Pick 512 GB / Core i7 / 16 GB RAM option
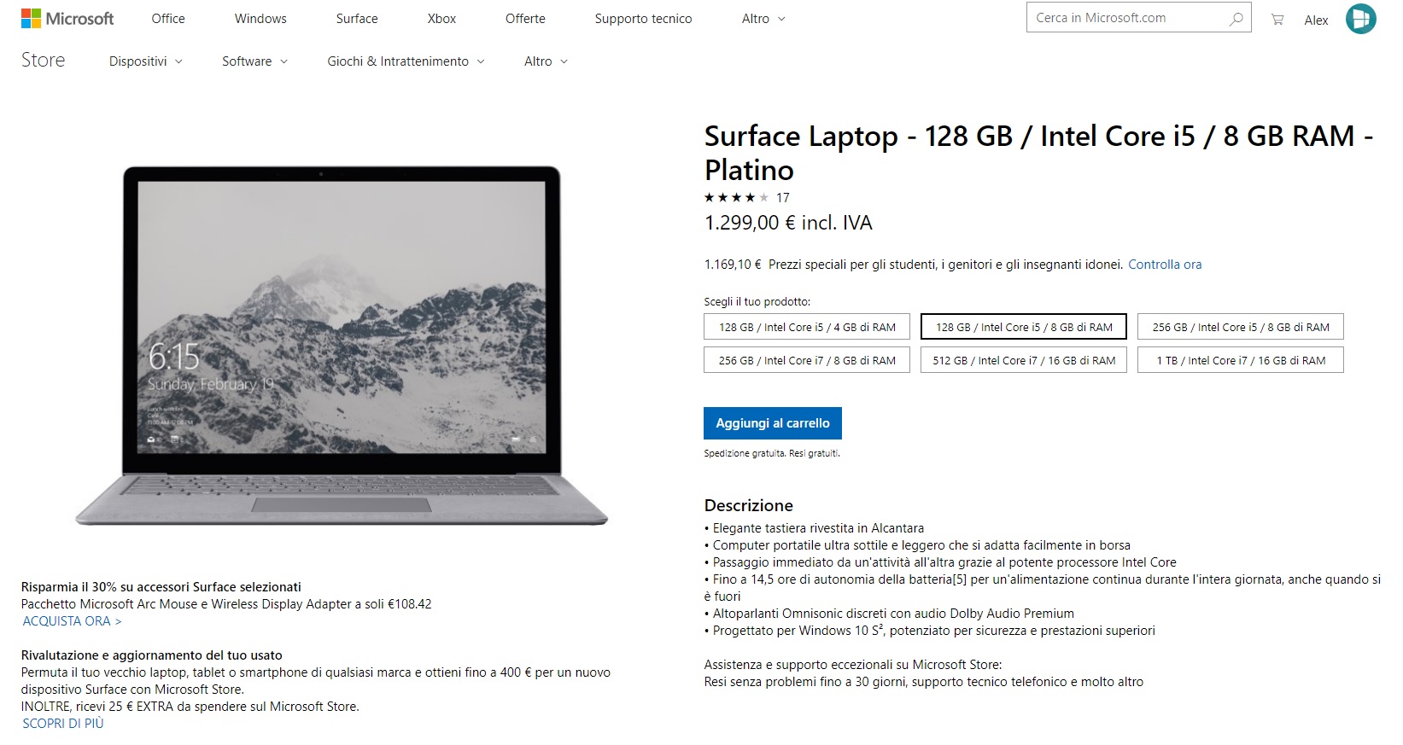Screen dimensions: 1403x745 [x=1024, y=360]
